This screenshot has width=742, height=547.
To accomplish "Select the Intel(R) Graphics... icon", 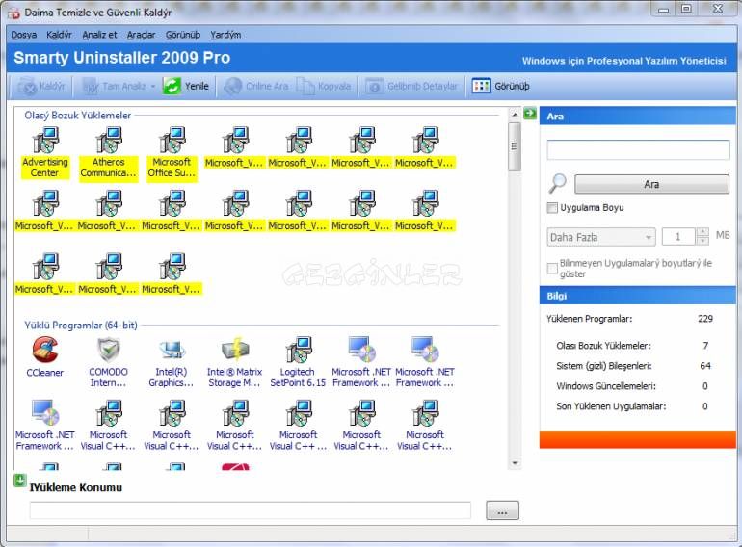I will pyautogui.click(x=172, y=350).
